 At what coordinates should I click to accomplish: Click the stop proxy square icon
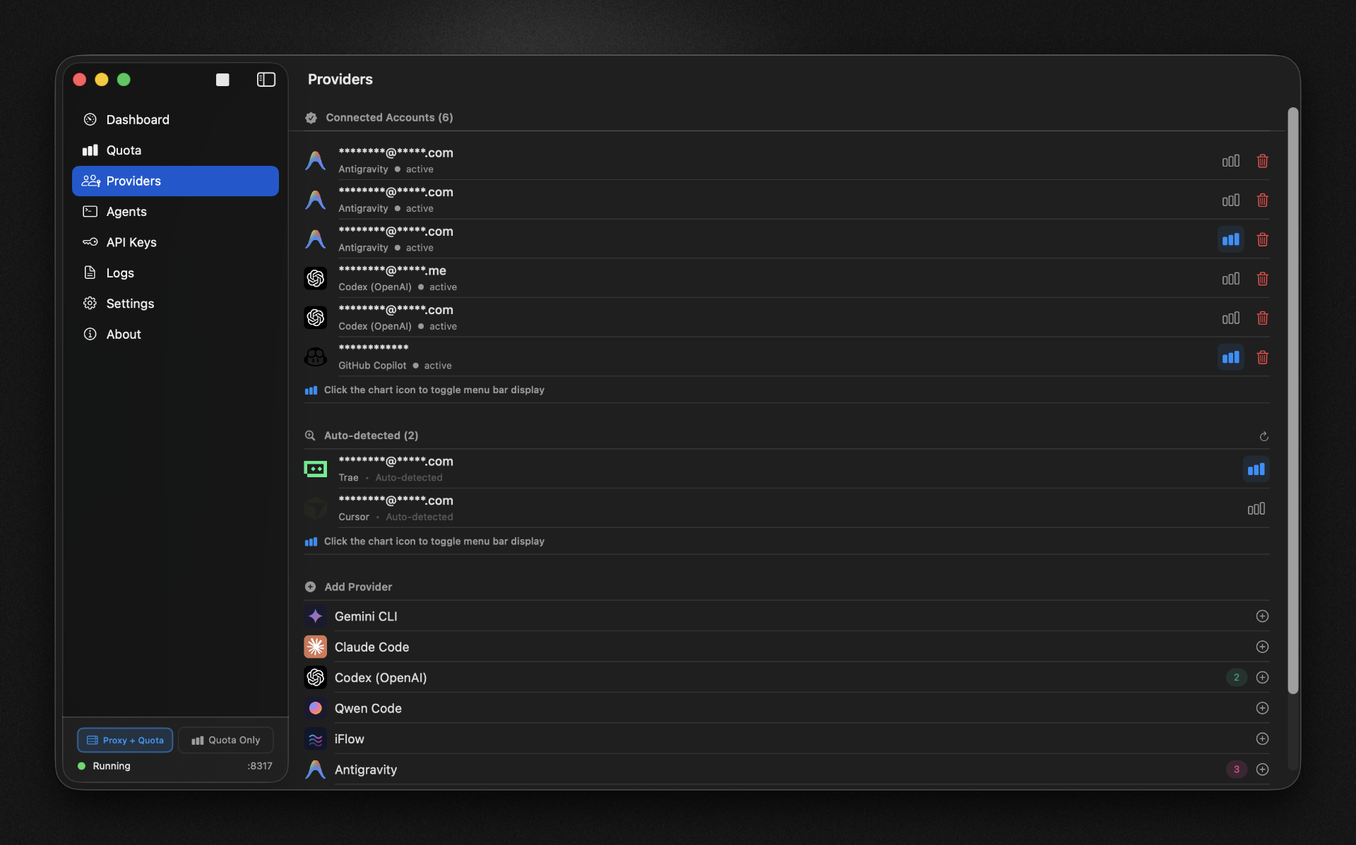point(222,80)
